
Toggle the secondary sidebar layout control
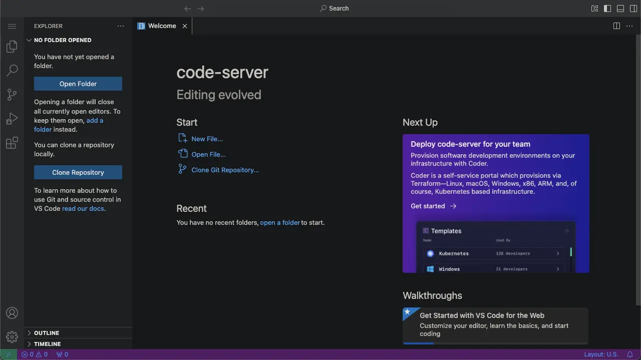632,9
